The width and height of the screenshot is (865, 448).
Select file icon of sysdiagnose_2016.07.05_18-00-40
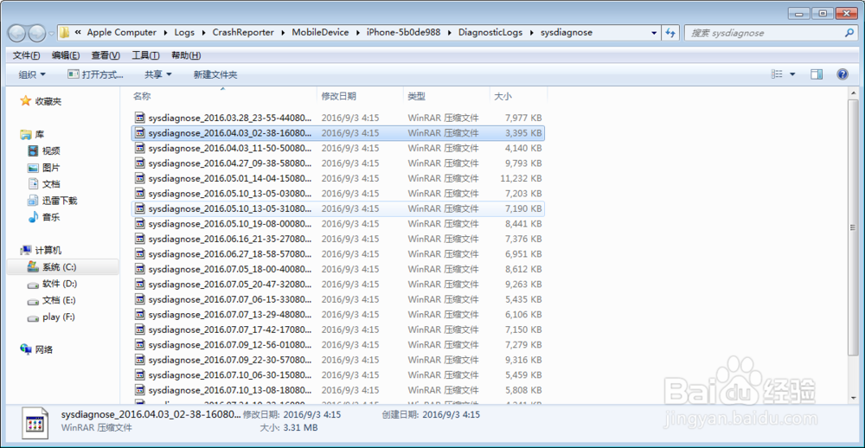pos(140,269)
